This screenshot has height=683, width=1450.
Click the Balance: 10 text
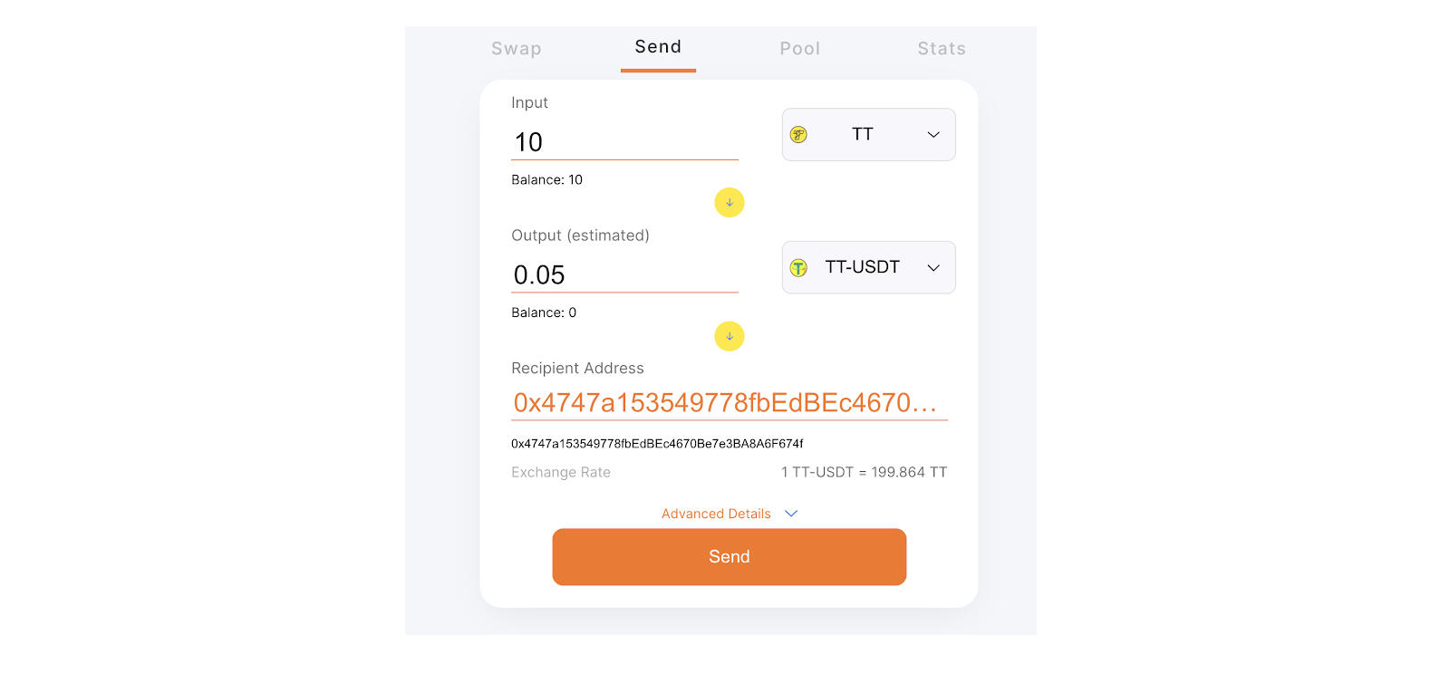[546, 180]
